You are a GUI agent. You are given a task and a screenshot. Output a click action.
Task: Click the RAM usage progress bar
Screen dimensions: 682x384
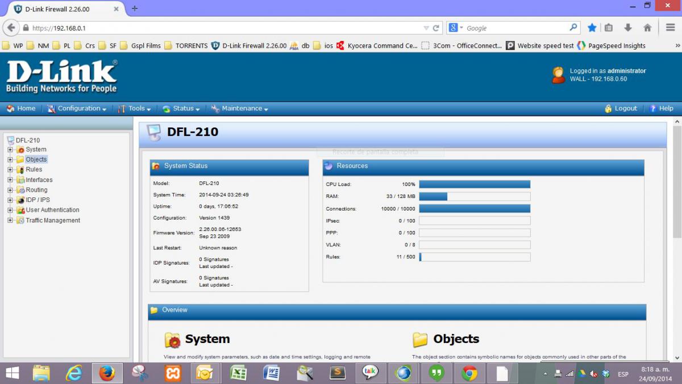pyautogui.click(x=475, y=196)
